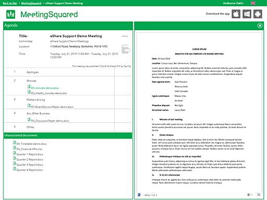
Task: Download the Android app
Action: click(x=258, y=14)
